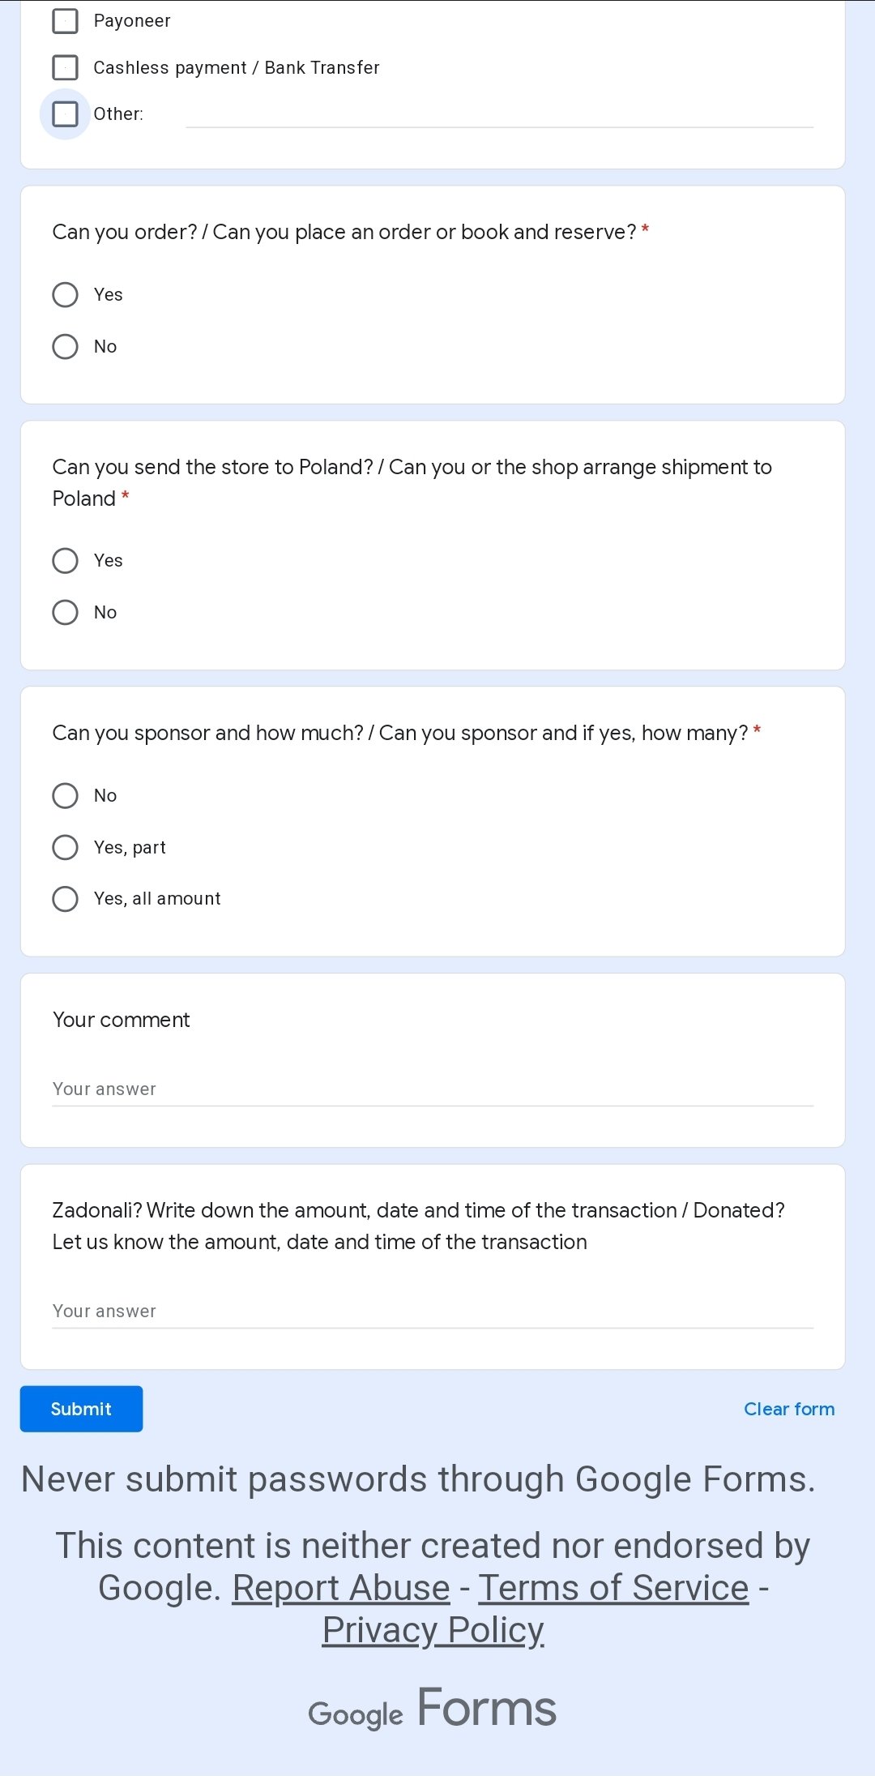Choose the 'Yes, part' sponsor option

tap(66, 848)
